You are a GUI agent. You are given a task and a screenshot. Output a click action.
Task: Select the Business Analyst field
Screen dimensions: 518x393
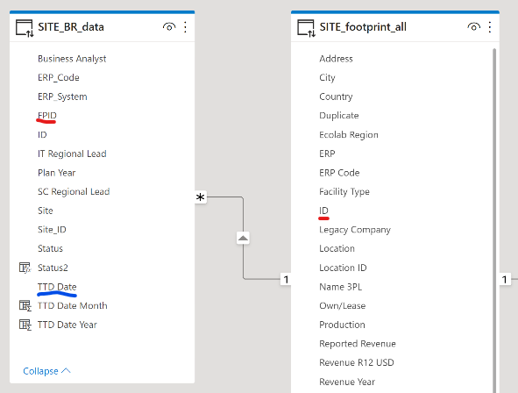pyautogui.click(x=72, y=59)
